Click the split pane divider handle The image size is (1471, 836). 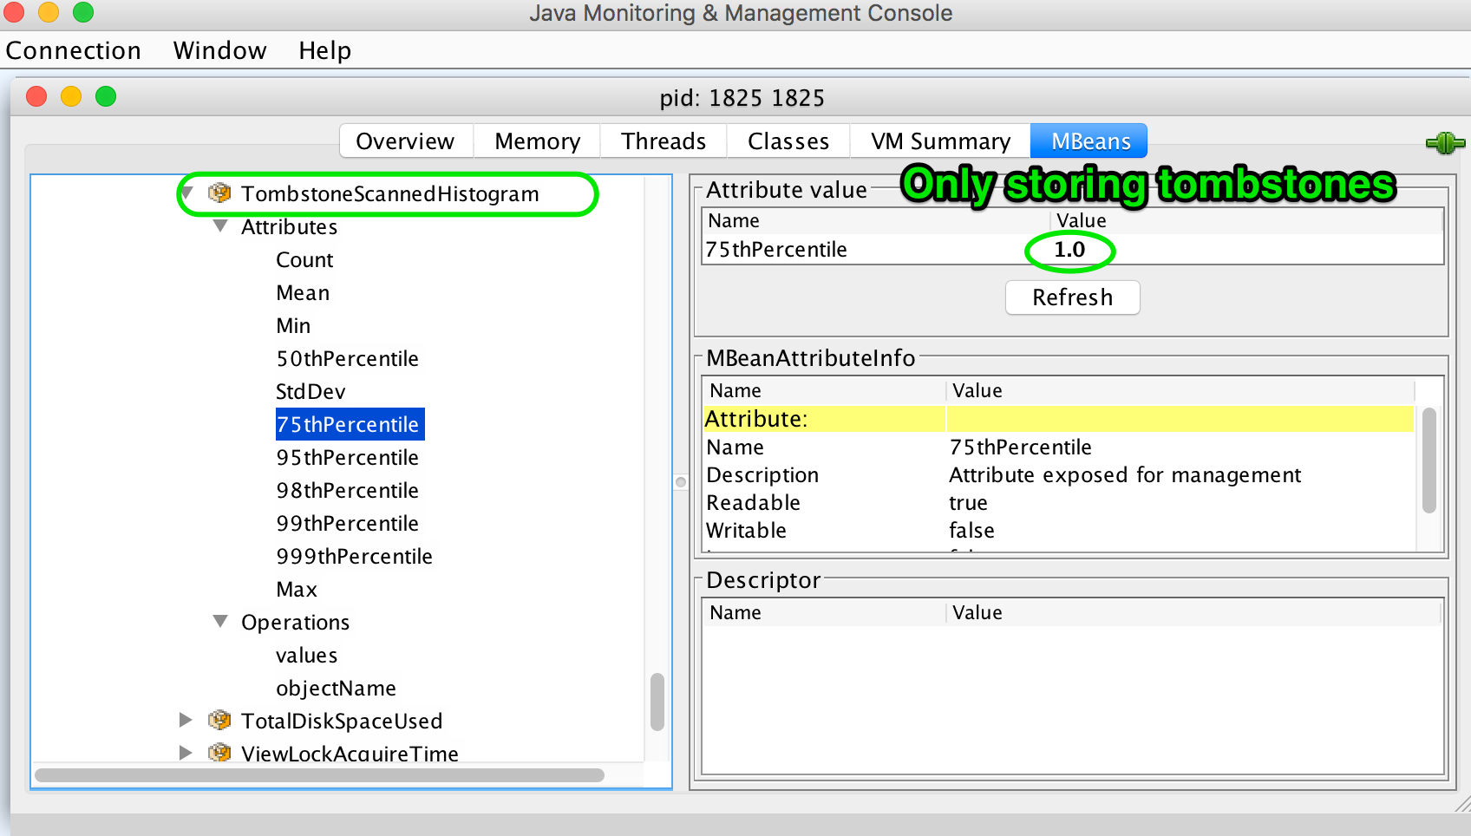(x=681, y=481)
